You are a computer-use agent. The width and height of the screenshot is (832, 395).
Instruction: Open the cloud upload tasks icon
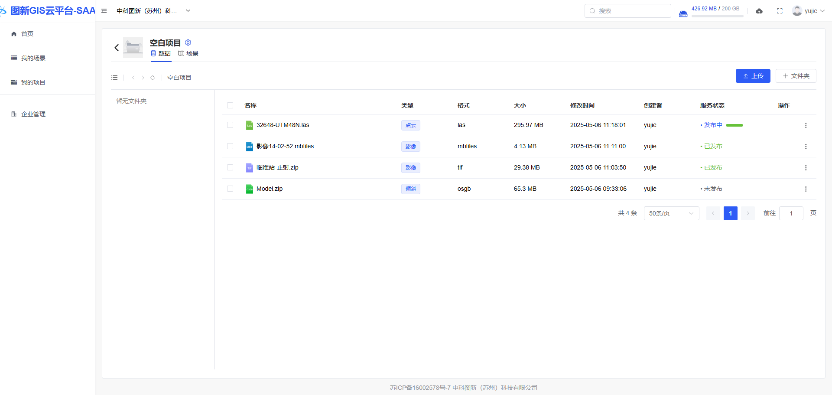[759, 11]
